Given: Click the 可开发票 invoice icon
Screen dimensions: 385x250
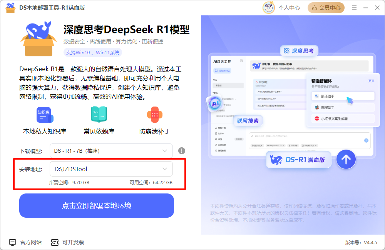Looking at the screenshot, I should pos(55,242).
